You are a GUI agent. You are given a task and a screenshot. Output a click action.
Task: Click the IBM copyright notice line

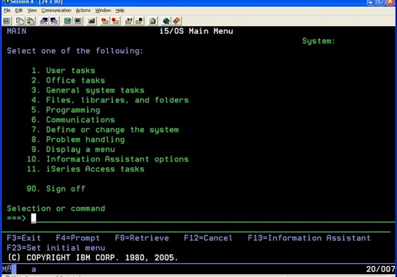[x=93, y=258]
